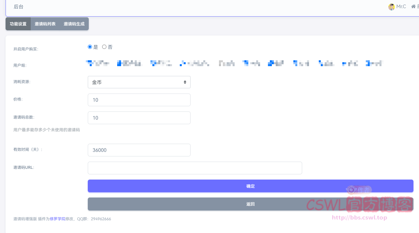Focus the 邀请码总数 input field
419x233 pixels.
139,118
